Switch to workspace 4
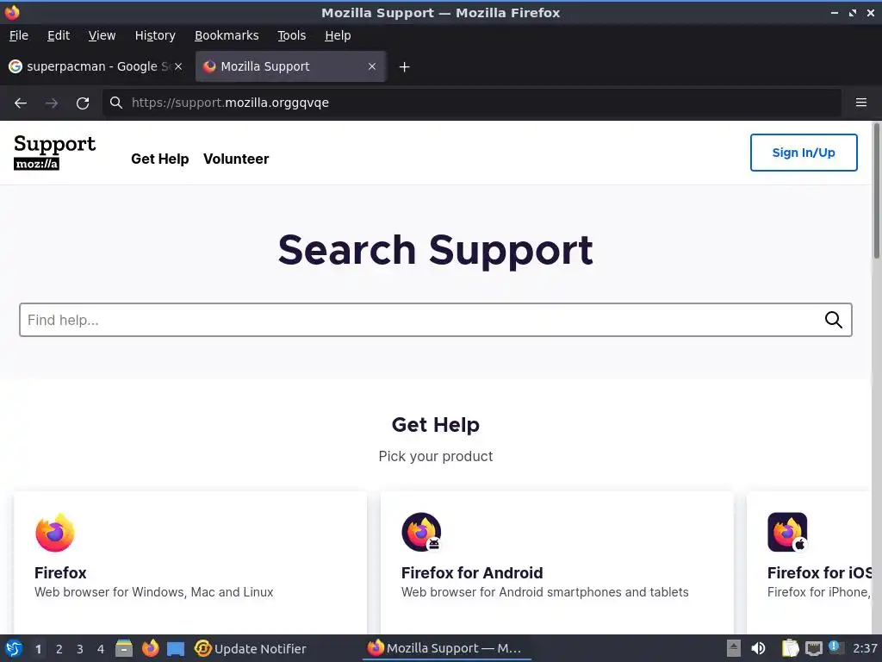Image resolution: width=882 pixels, height=662 pixels. [101, 649]
